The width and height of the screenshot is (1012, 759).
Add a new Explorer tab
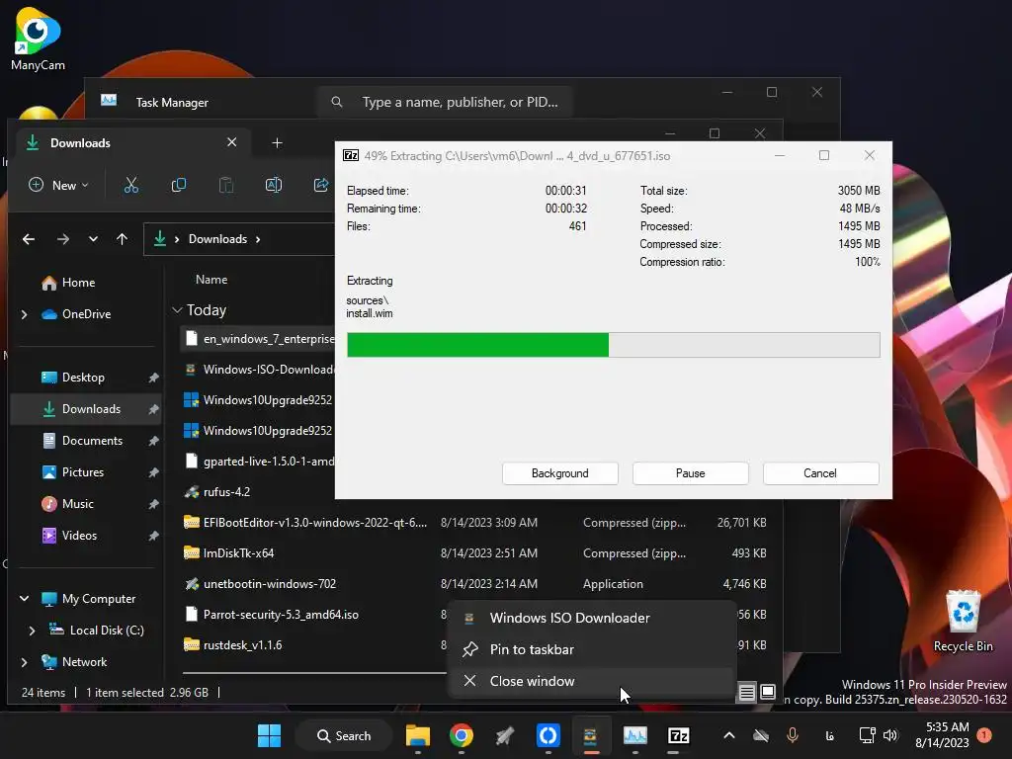(277, 143)
